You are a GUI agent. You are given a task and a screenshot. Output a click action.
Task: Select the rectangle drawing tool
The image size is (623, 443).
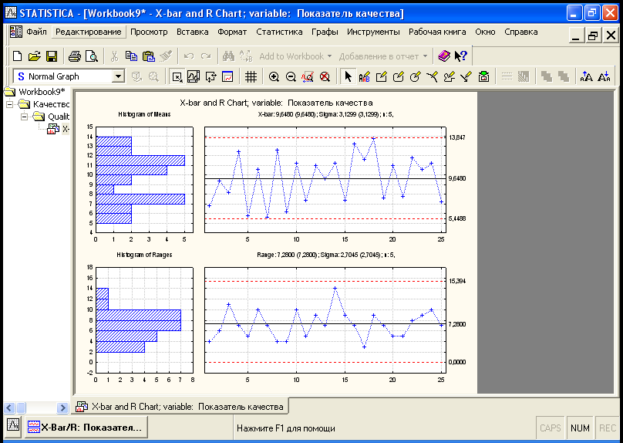tap(382, 76)
